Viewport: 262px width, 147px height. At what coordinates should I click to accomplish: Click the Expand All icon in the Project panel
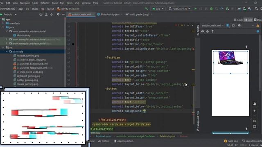point(46,15)
